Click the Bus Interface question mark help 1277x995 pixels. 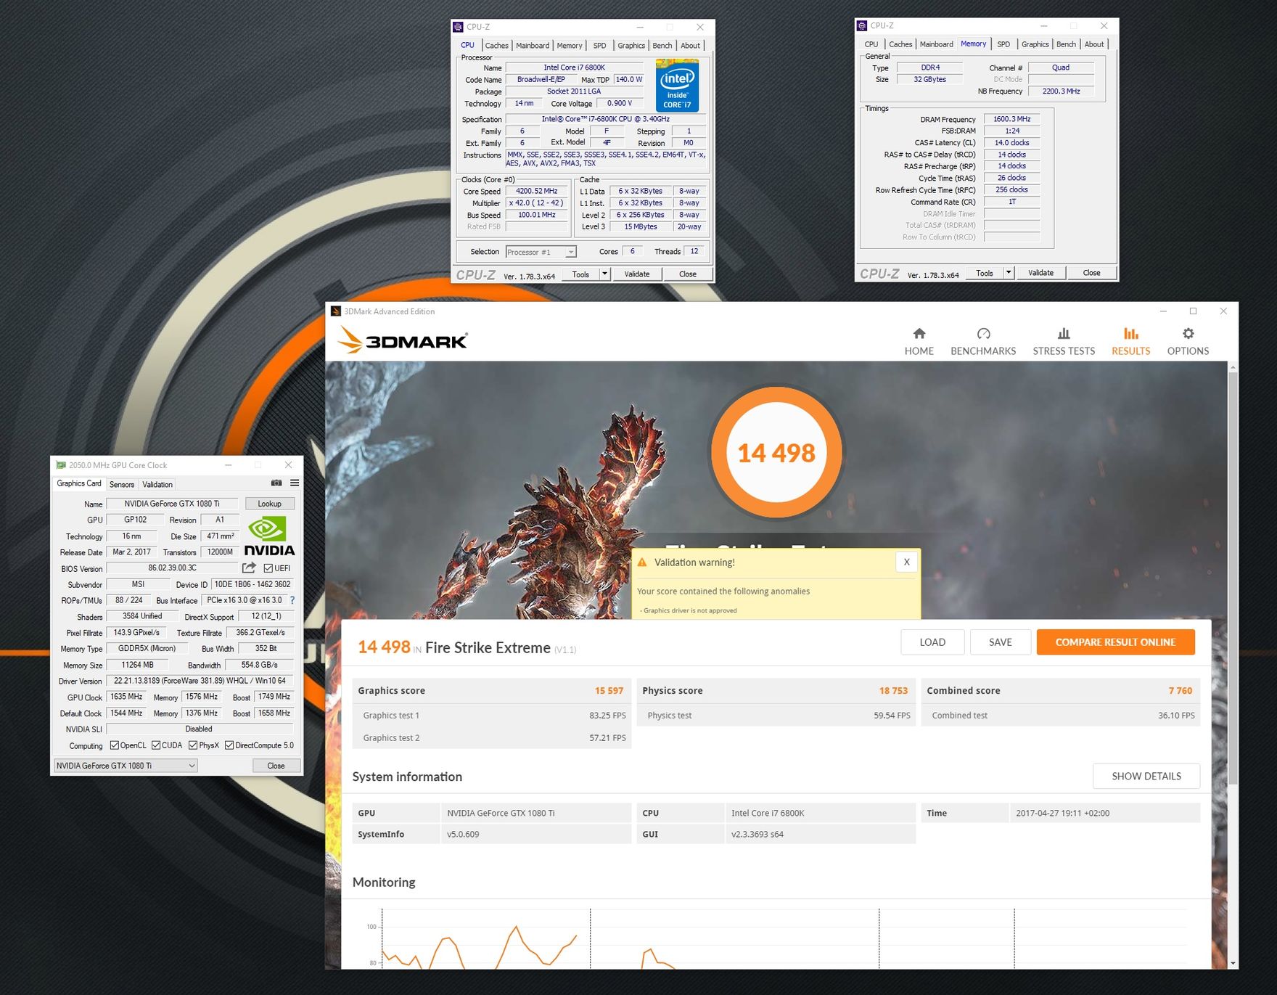point(292,600)
